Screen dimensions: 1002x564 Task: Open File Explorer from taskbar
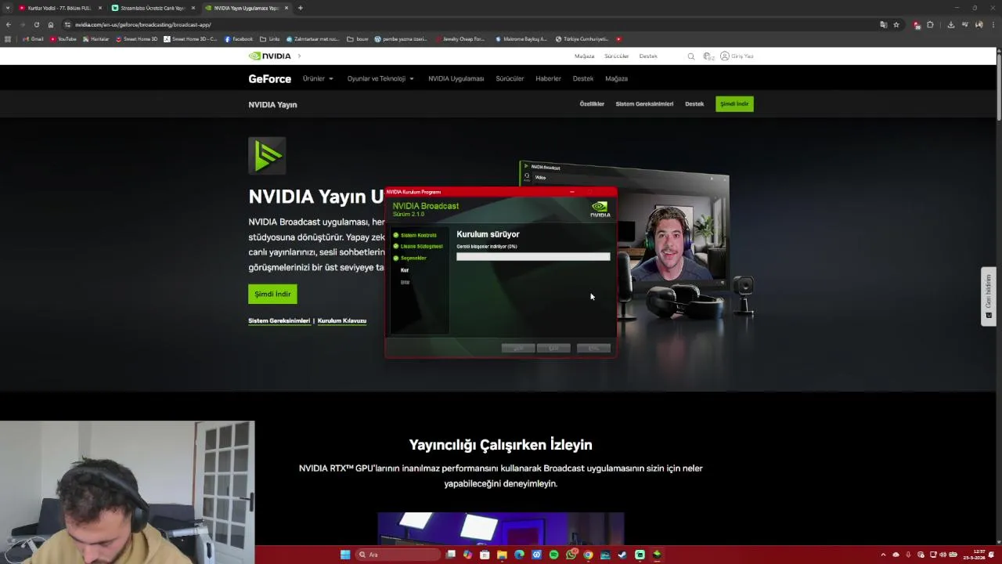point(502,555)
